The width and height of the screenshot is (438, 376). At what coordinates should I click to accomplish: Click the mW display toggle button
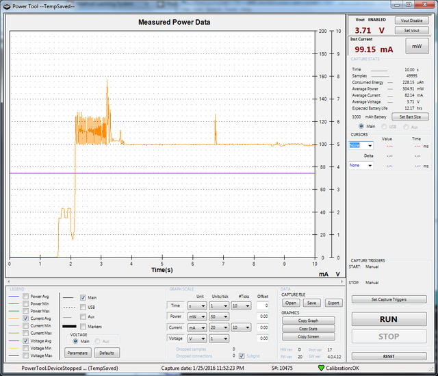pos(416,45)
